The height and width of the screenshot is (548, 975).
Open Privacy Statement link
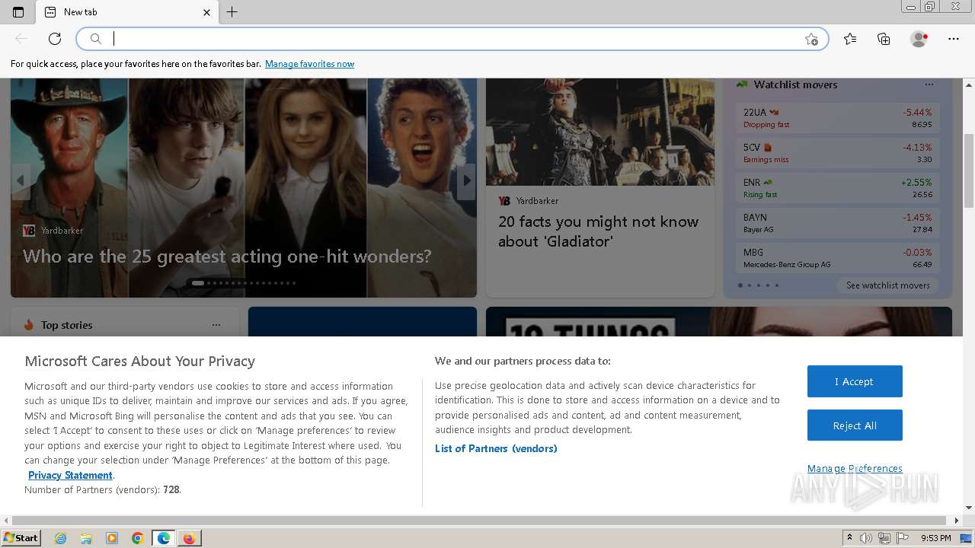70,475
